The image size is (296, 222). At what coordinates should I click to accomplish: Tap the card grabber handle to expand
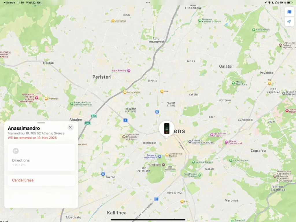[x=41, y=123]
